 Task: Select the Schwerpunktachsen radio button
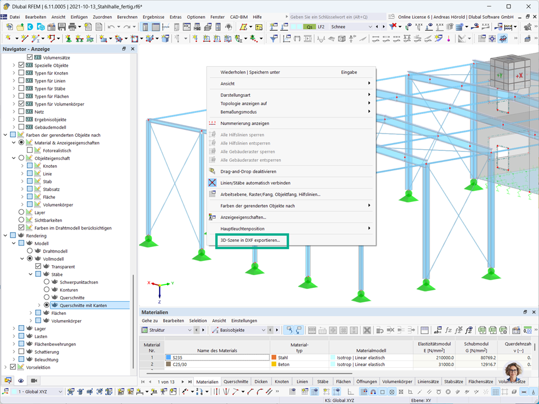tap(47, 282)
